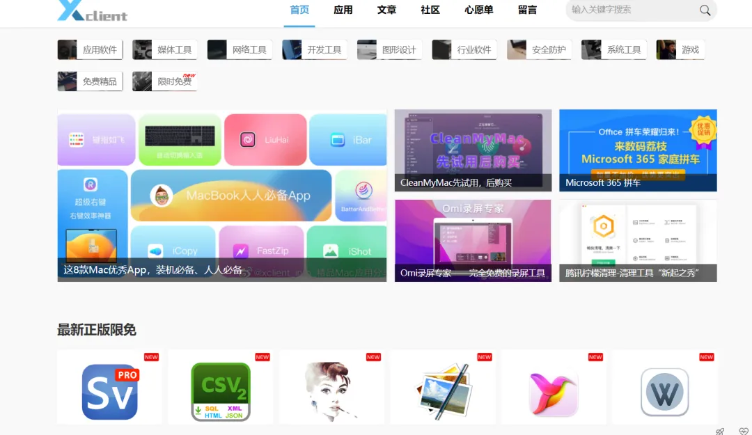The image size is (752, 435).
Task: Open the Omi录屏专家 article thumbnail
Action: tap(473, 241)
